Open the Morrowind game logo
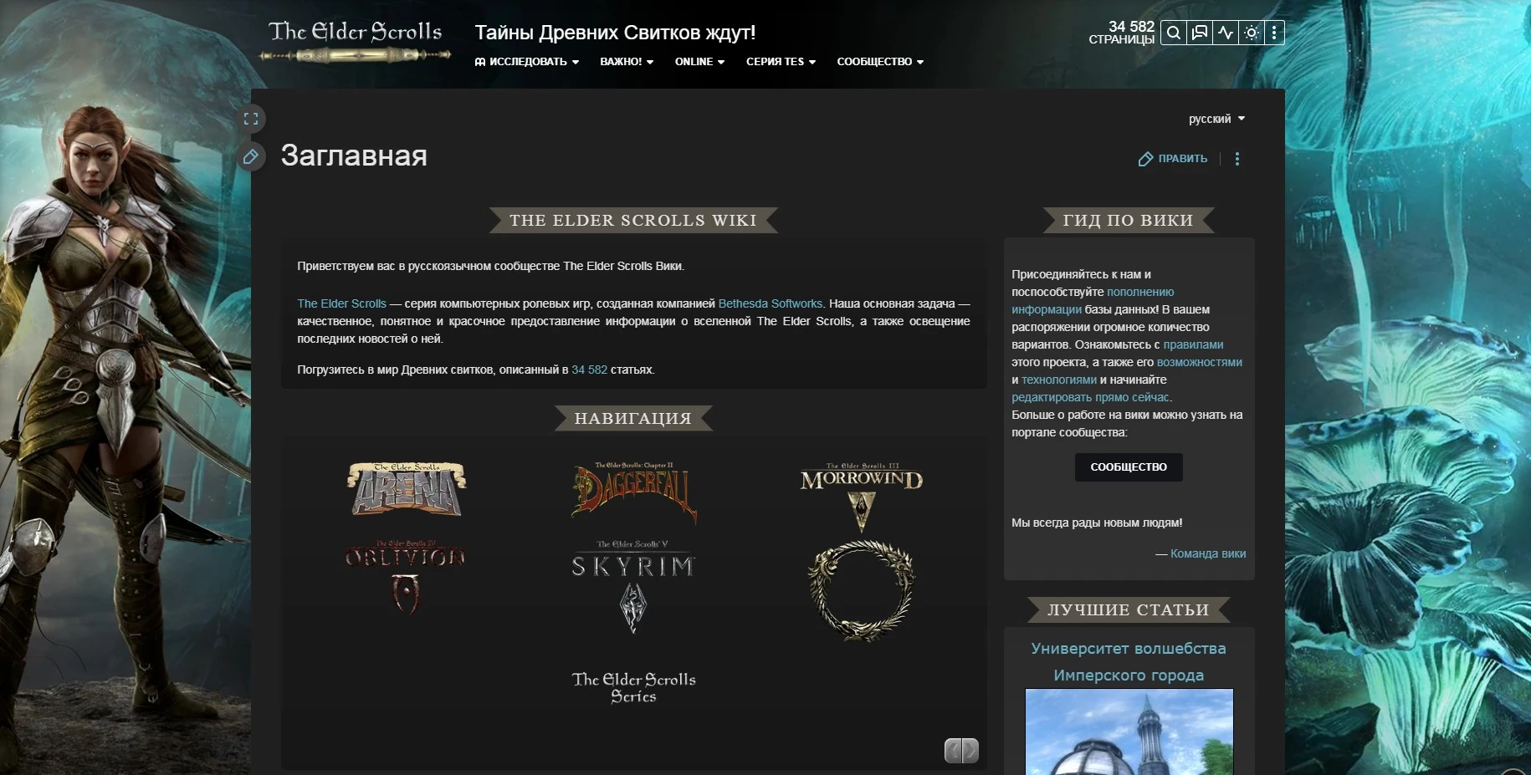This screenshot has height=775, width=1531. (x=862, y=497)
